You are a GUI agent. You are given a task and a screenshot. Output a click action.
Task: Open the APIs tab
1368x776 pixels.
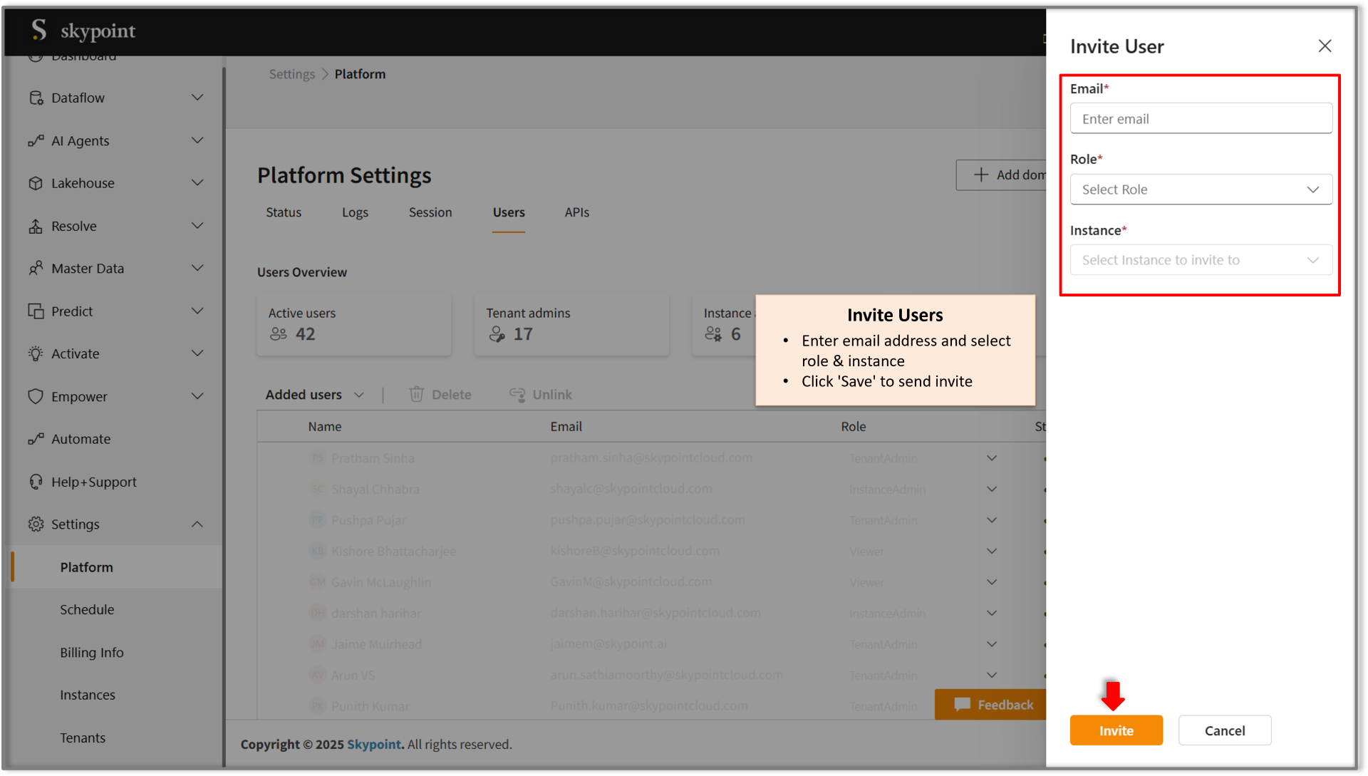[577, 212]
